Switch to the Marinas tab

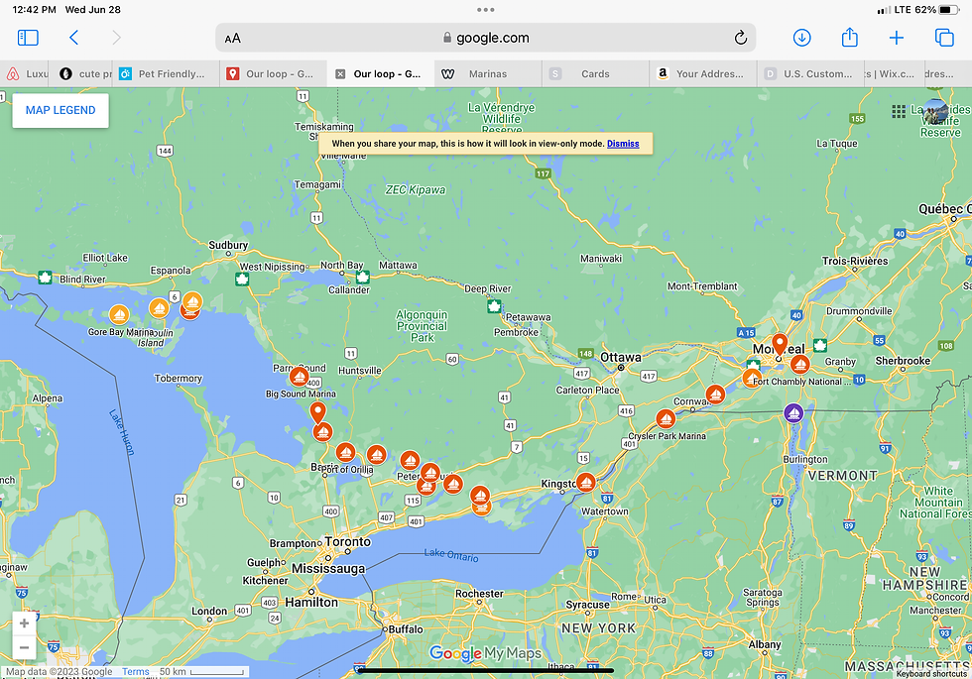[488, 73]
